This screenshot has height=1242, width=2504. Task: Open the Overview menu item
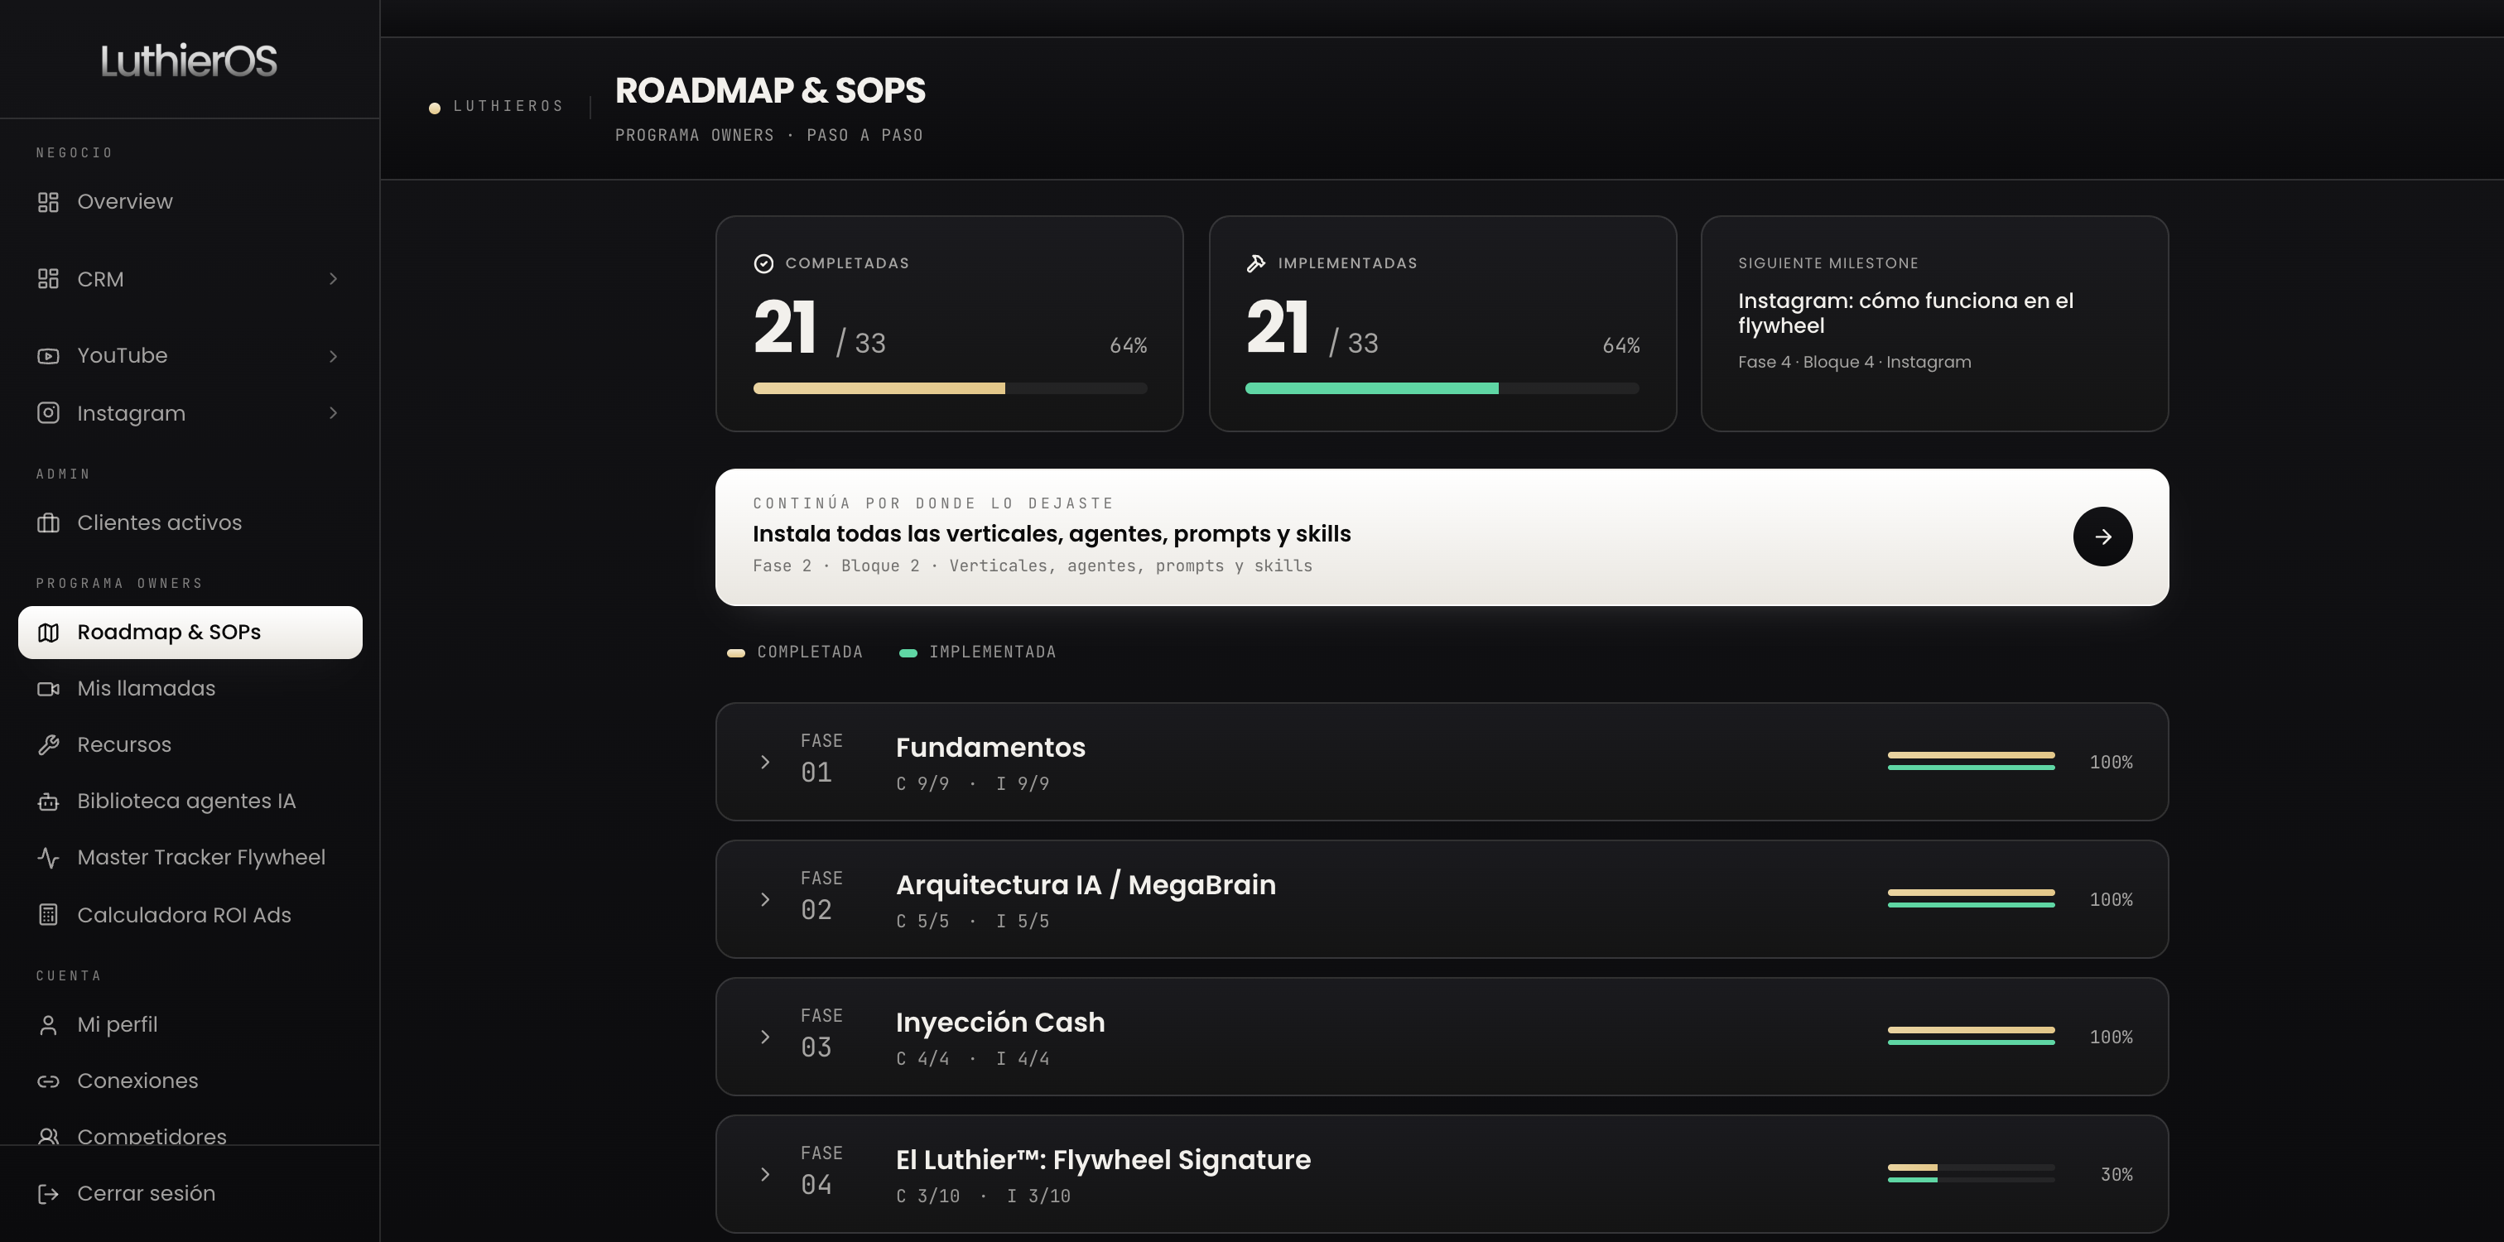pos(190,202)
